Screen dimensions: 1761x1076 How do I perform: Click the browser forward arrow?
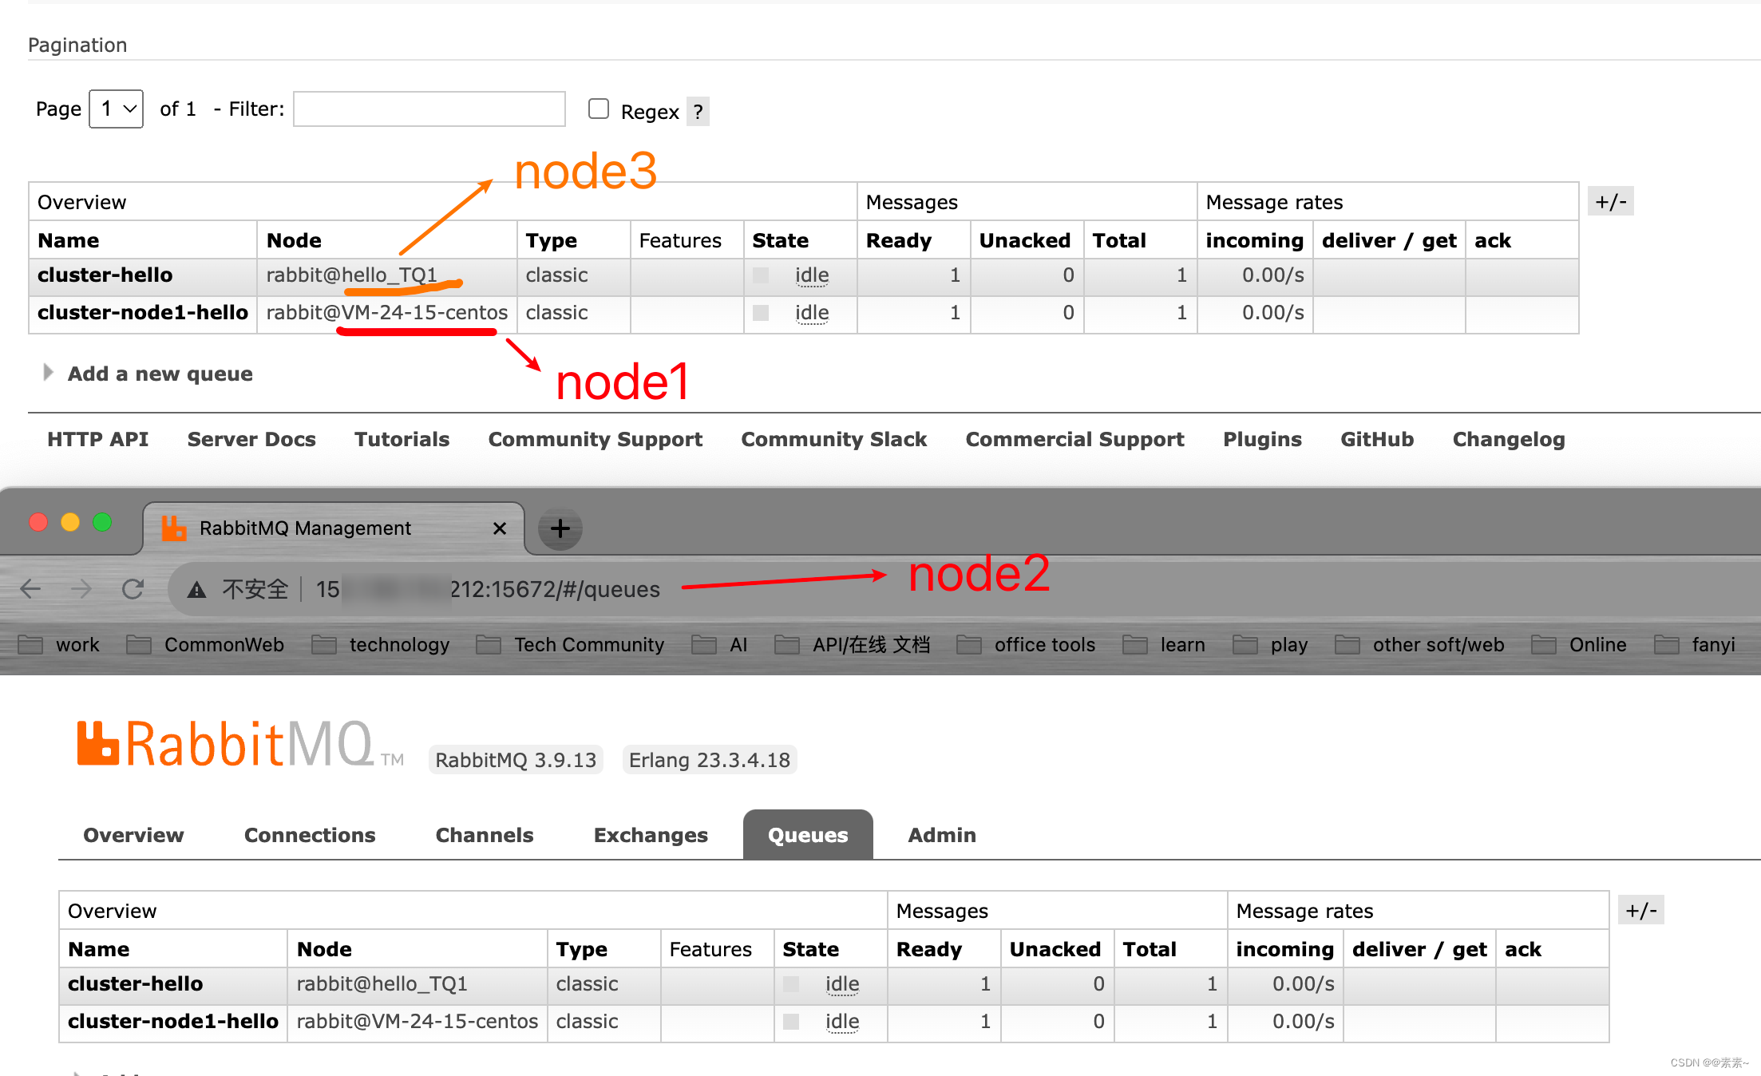pos(81,589)
